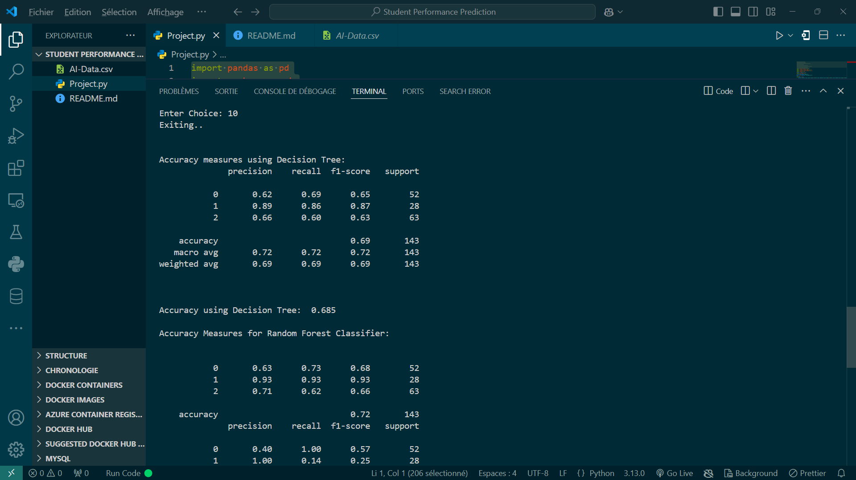Open the Source Control view
Viewport: 856px width, 480px height.
click(x=16, y=104)
